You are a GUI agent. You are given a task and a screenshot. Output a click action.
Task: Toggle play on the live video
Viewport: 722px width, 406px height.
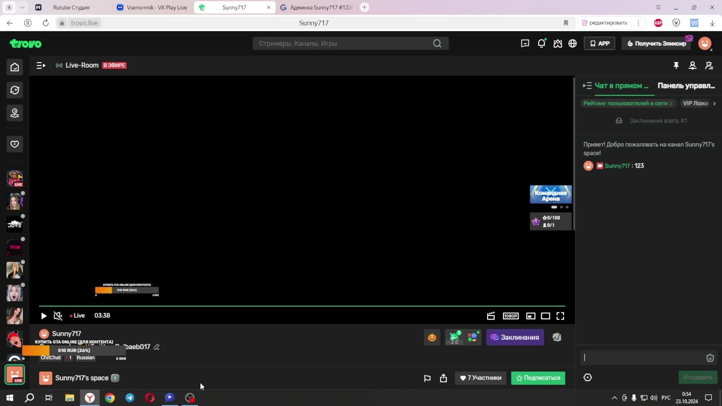click(44, 316)
